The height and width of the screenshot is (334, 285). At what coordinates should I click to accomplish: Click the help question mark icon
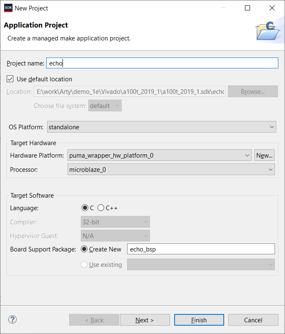tap(12, 319)
